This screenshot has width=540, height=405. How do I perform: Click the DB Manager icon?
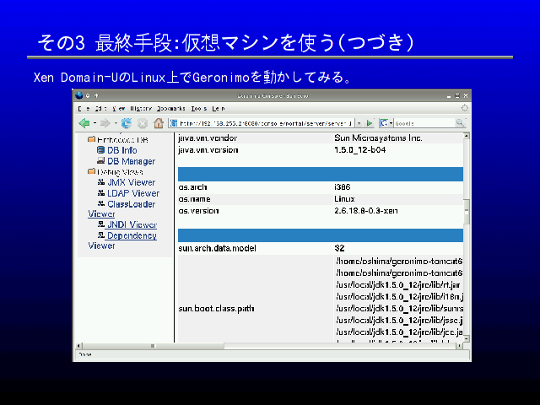click(101, 160)
